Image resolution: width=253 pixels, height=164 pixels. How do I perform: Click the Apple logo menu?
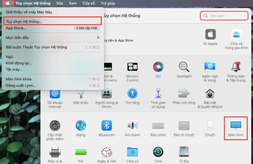[8, 3]
